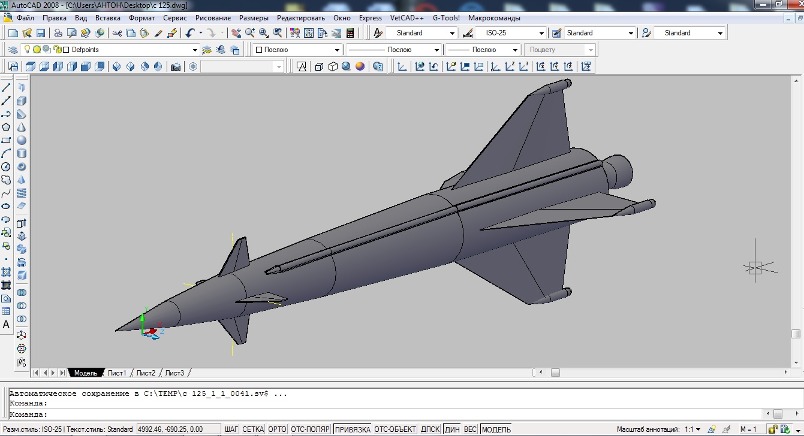Open the color Послою dropdown

tap(338, 50)
